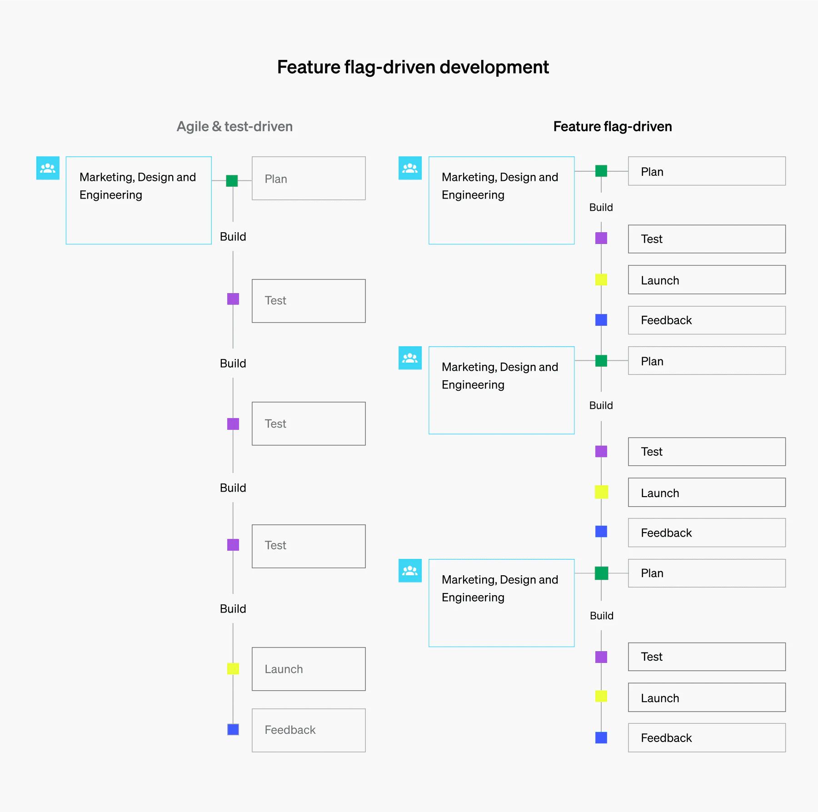Select the middle team icon under Feature flag-driven
The image size is (818, 812).
coord(410,358)
